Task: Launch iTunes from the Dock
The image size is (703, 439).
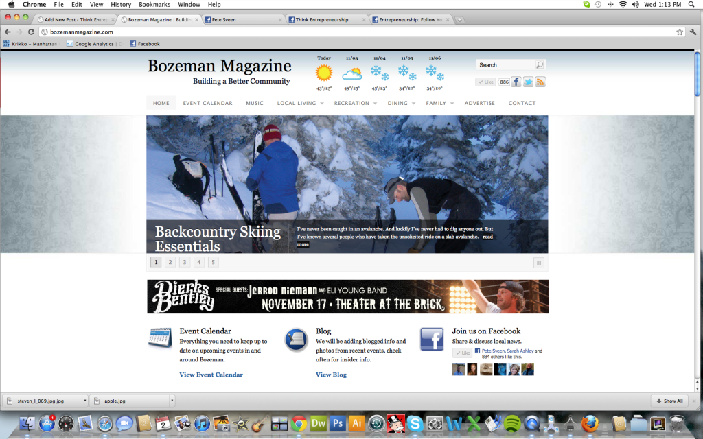Action: (203, 423)
